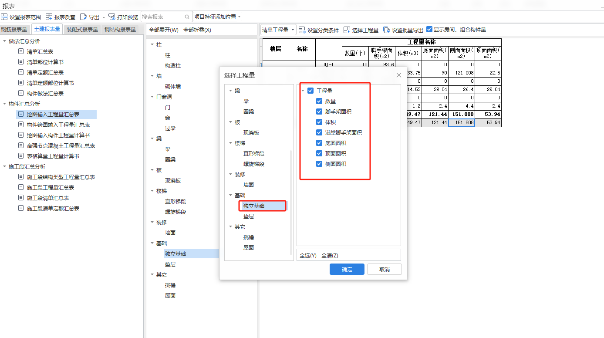Switch to the 土建报表量 tab
This screenshot has width=604, height=338.
point(47,29)
